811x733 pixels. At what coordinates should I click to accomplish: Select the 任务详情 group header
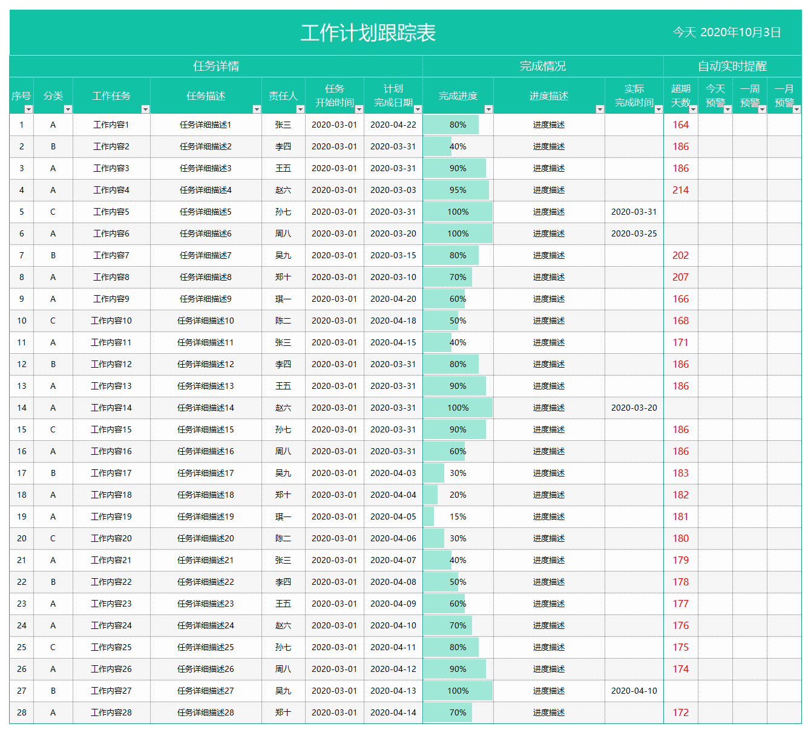tap(216, 66)
